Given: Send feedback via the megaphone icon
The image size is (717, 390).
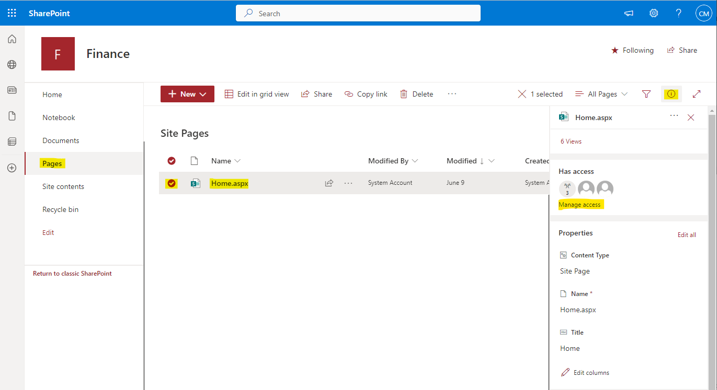Looking at the screenshot, I should [x=628, y=13].
